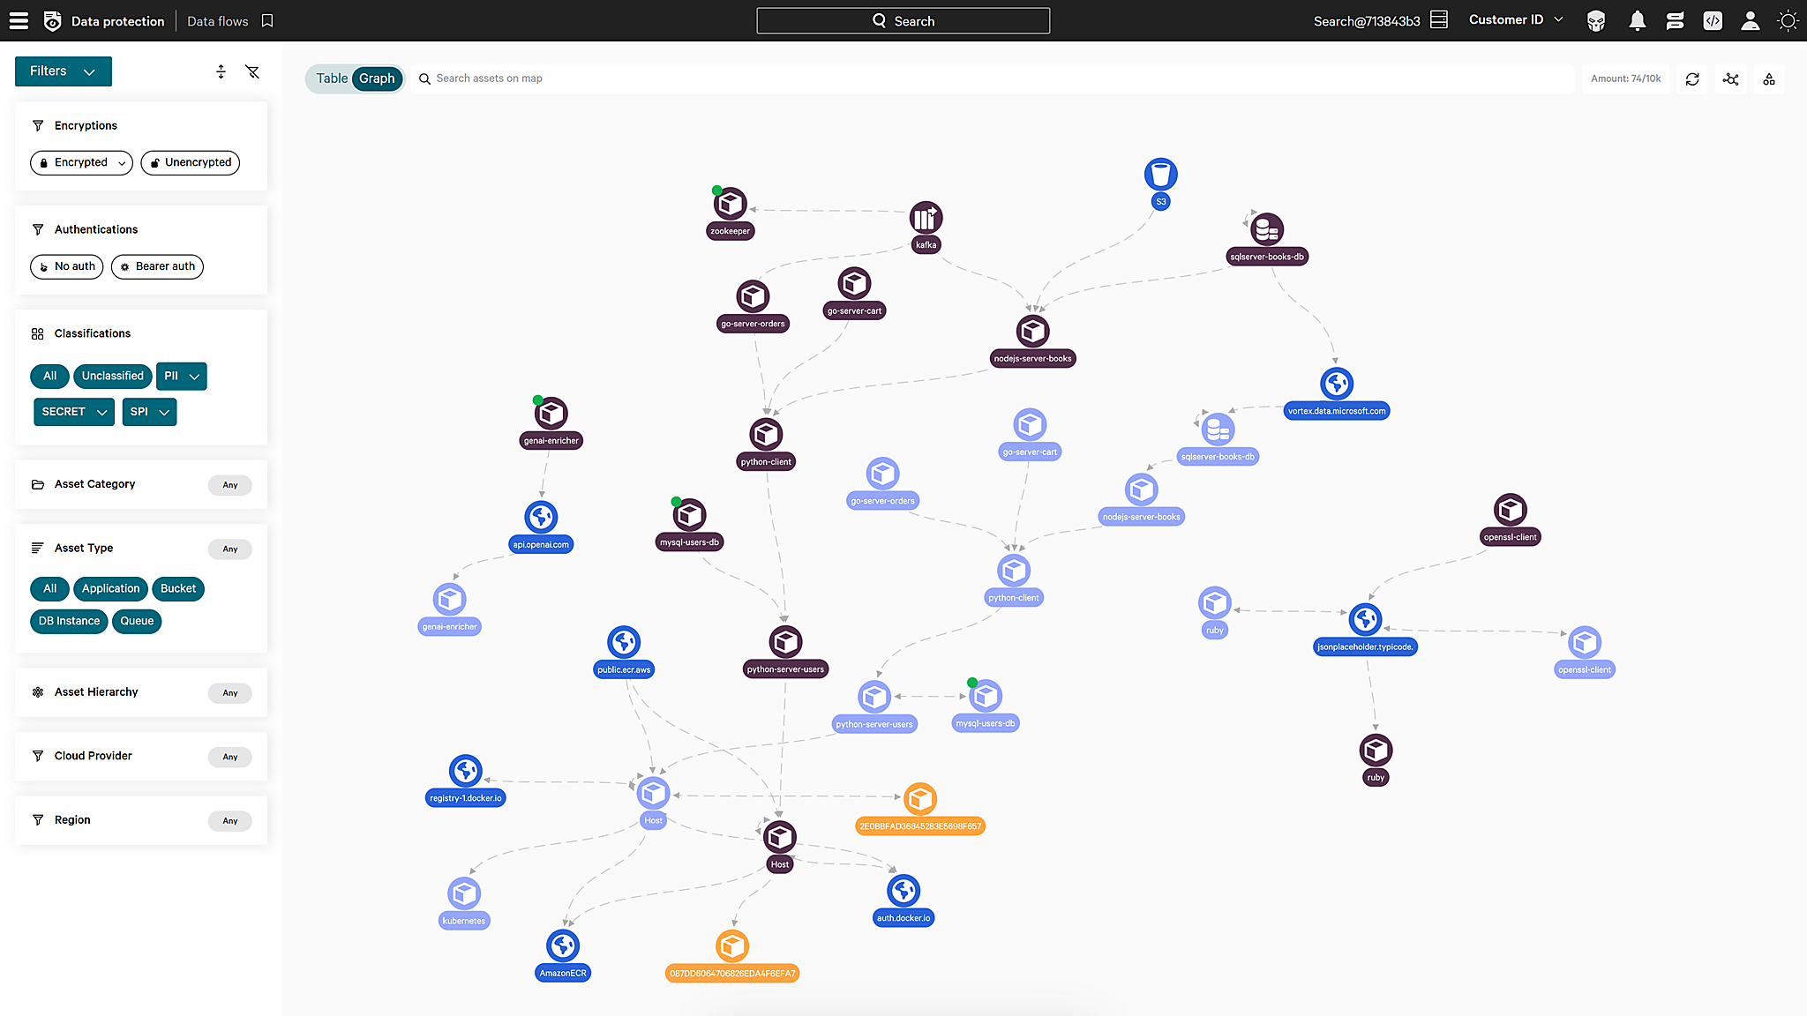Click the sqlserver-books-db dark node icon
This screenshot has height=1016, width=1807.
1266,229
